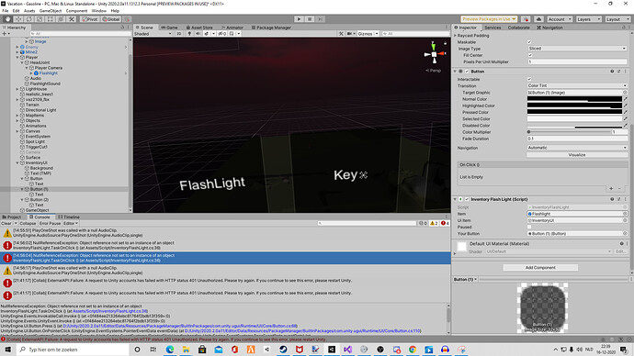Collapse the InventoryUI tree item
The height and width of the screenshot is (356, 634).
17,162
